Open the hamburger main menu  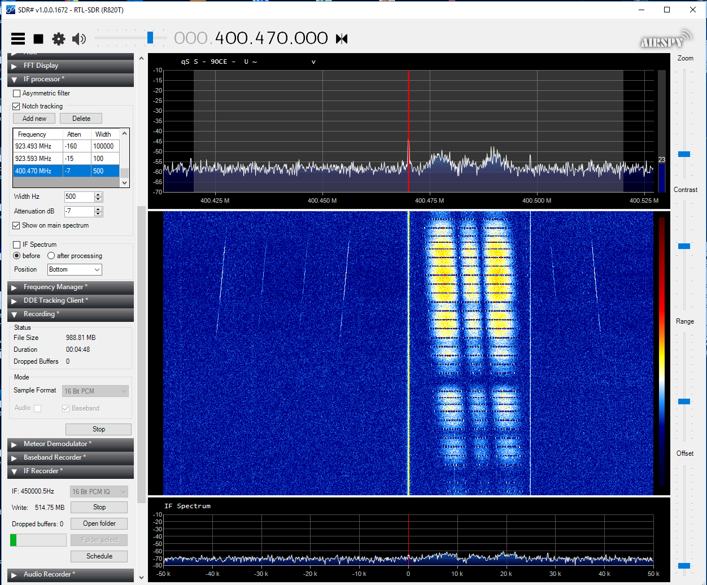pyautogui.click(x=18, y=38)
